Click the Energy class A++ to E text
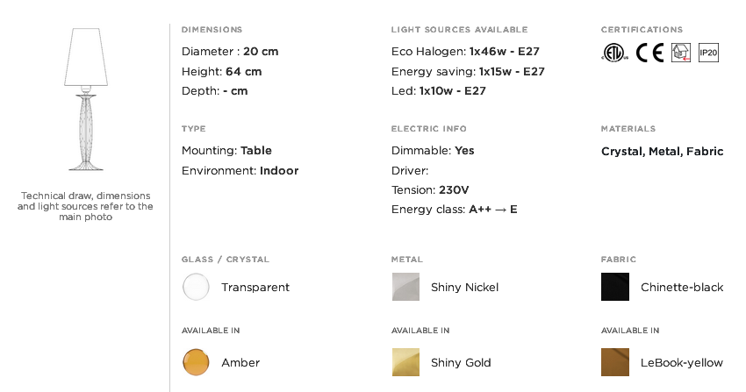Screen dimensions: 746x392 tap(455, 210)
